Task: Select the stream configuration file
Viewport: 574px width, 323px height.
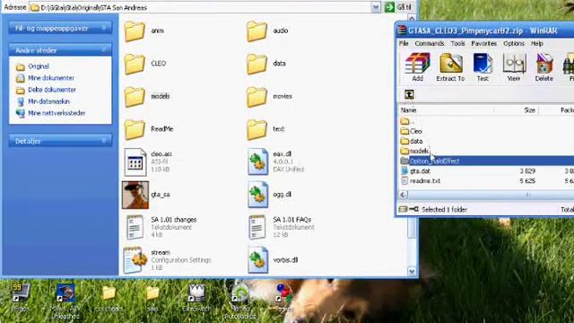Action: click(x=168, y=260)
